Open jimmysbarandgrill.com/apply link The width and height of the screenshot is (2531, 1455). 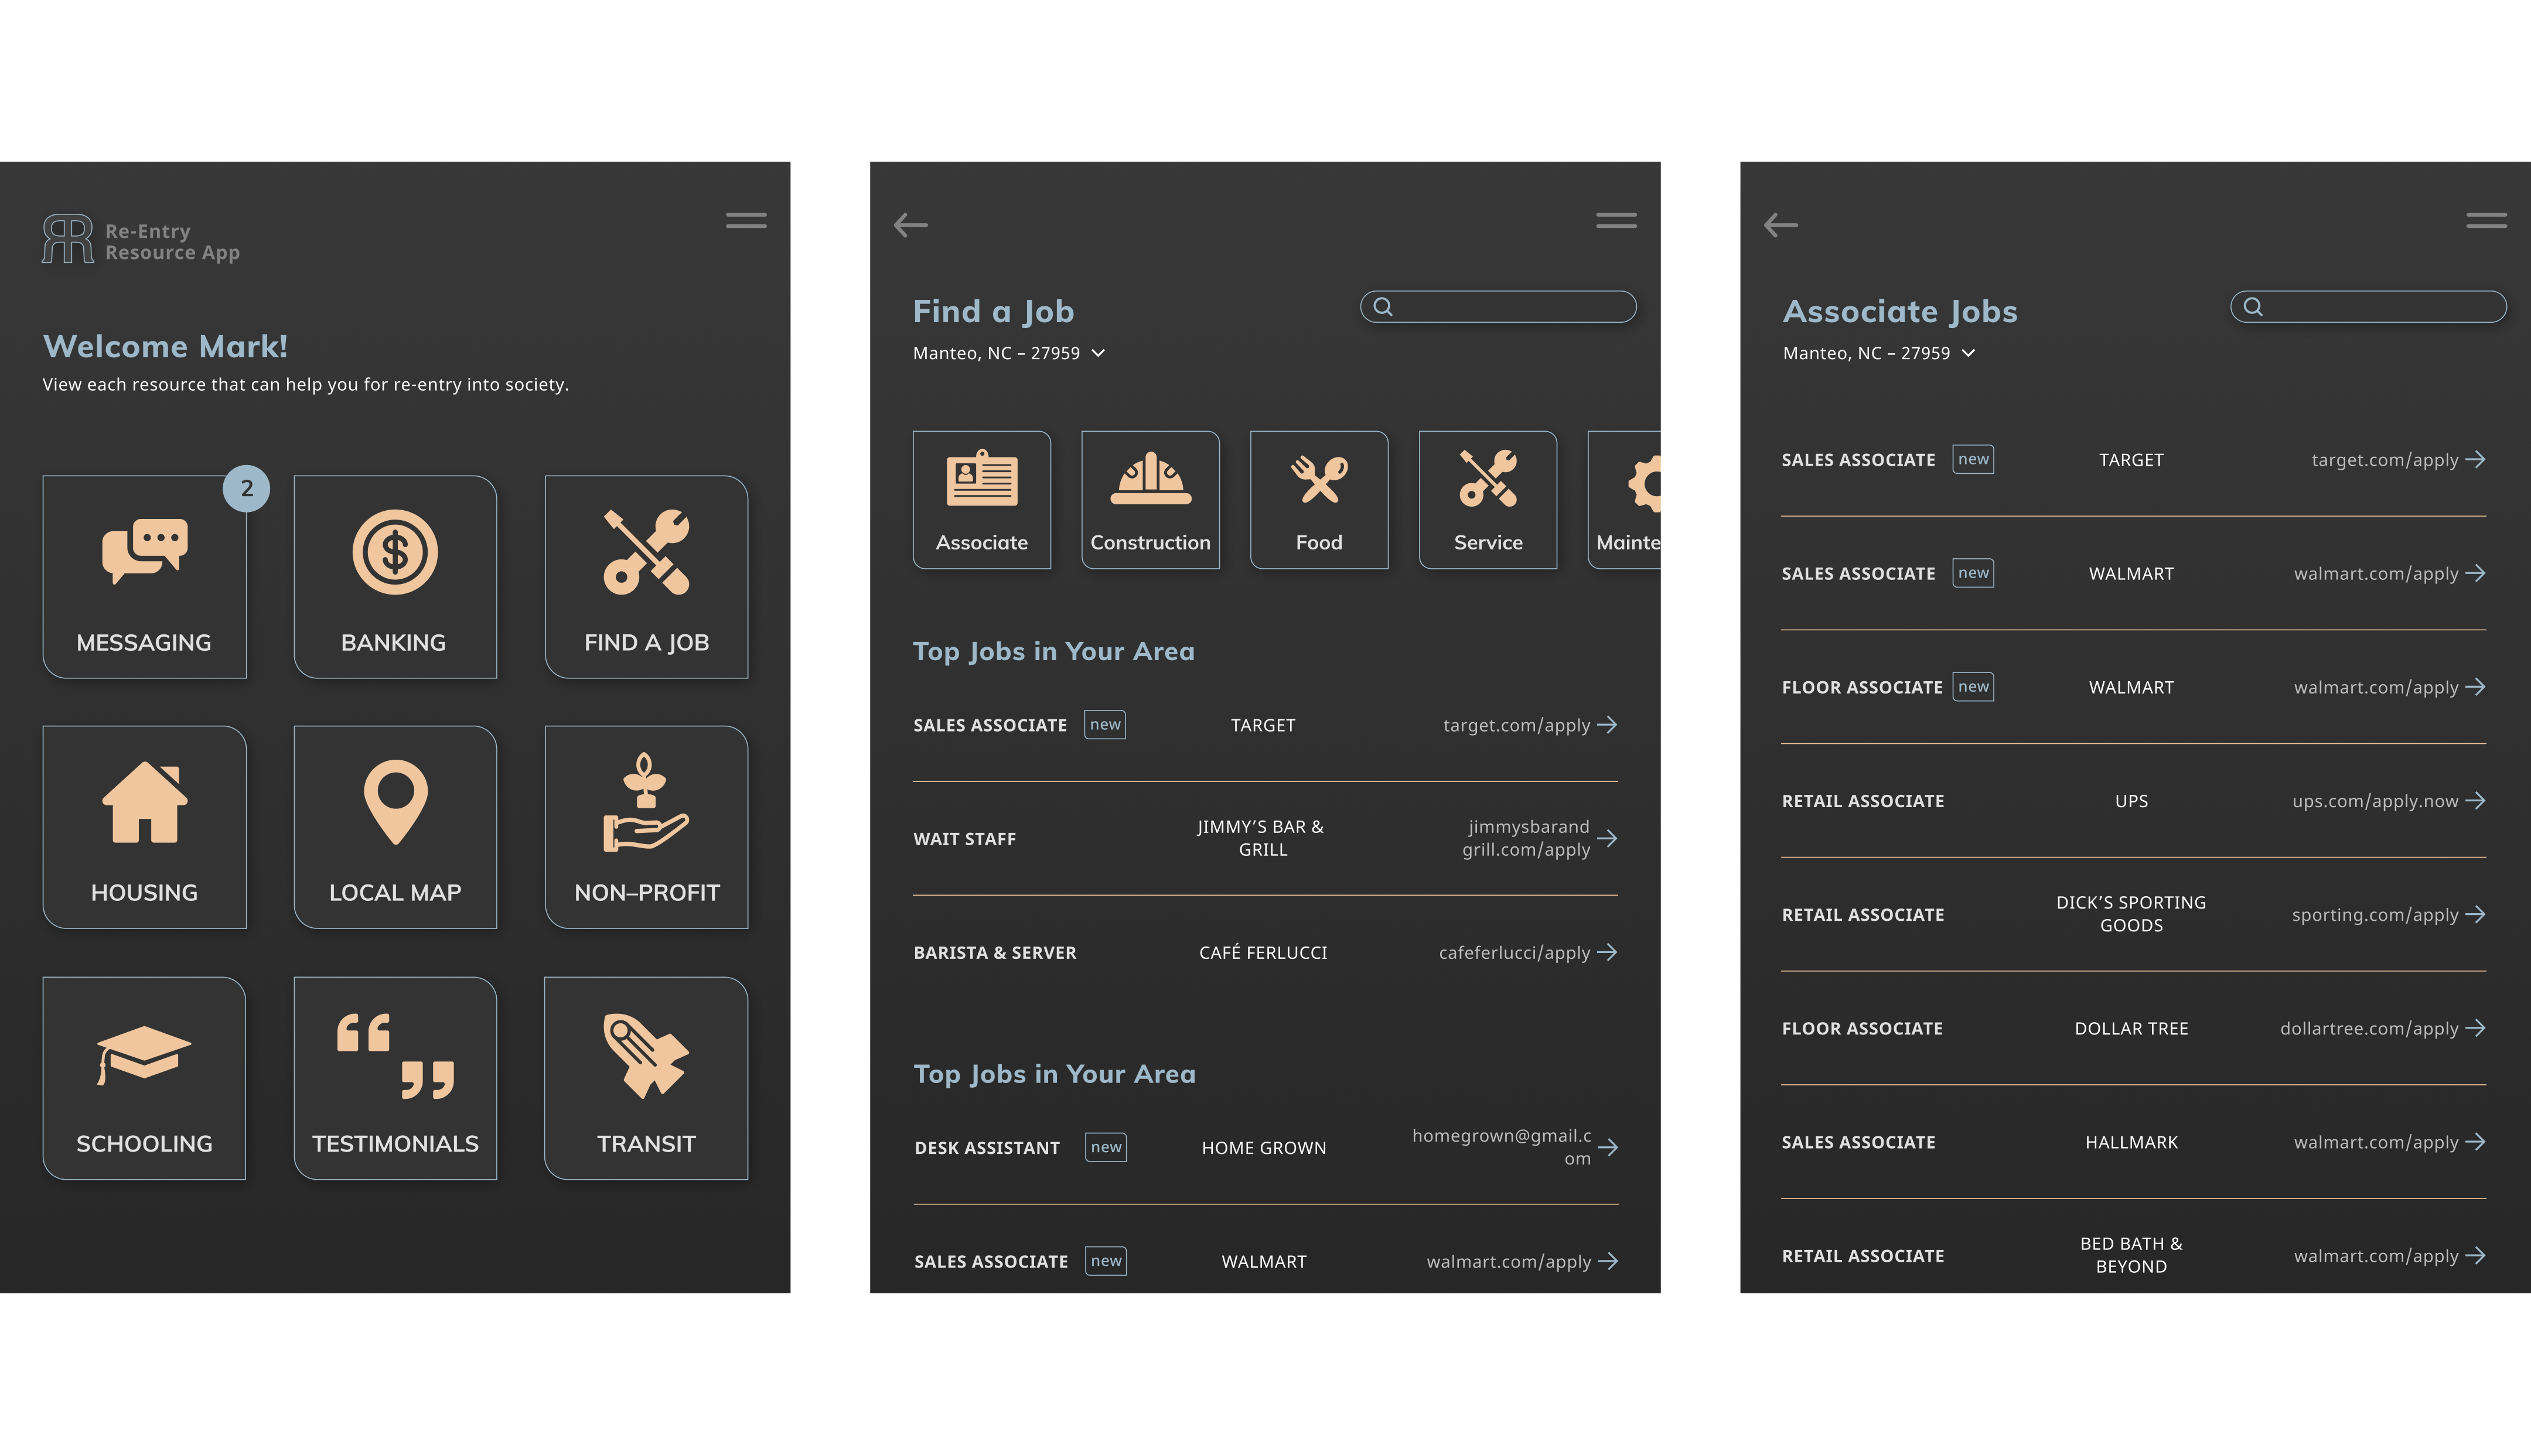pyautogui.click(x=1540, y=838)
